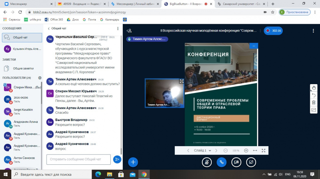Click the chat message input field
This screenshot has width=320, height=179.
(x=78, y=159)
